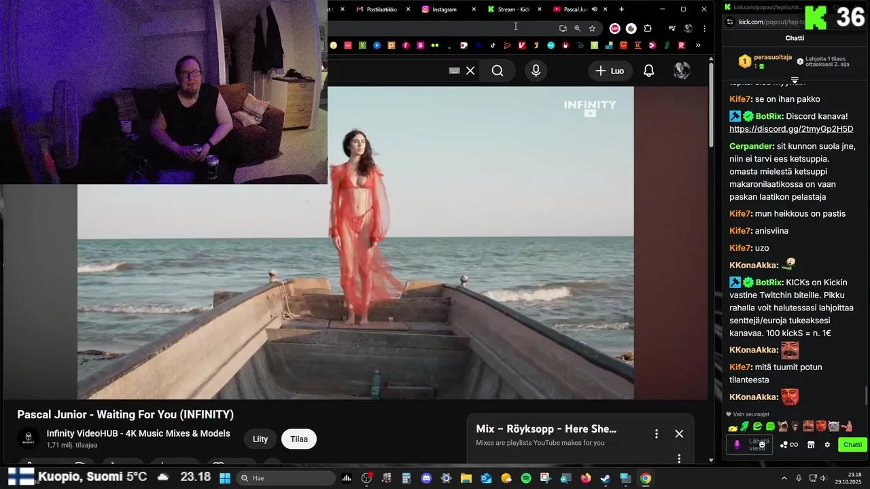Screen dimensions: 870x489
Task: Open the Kick chat shop icon
Action: click(x=811, y=445)
